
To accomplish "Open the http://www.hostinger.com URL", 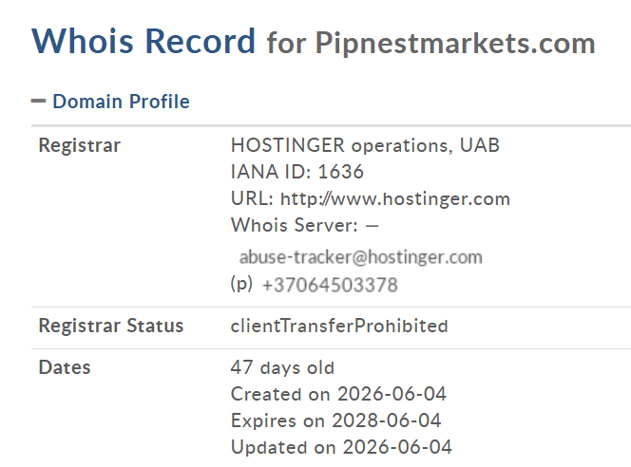I will pyautogui.click(x=395, y=198).
